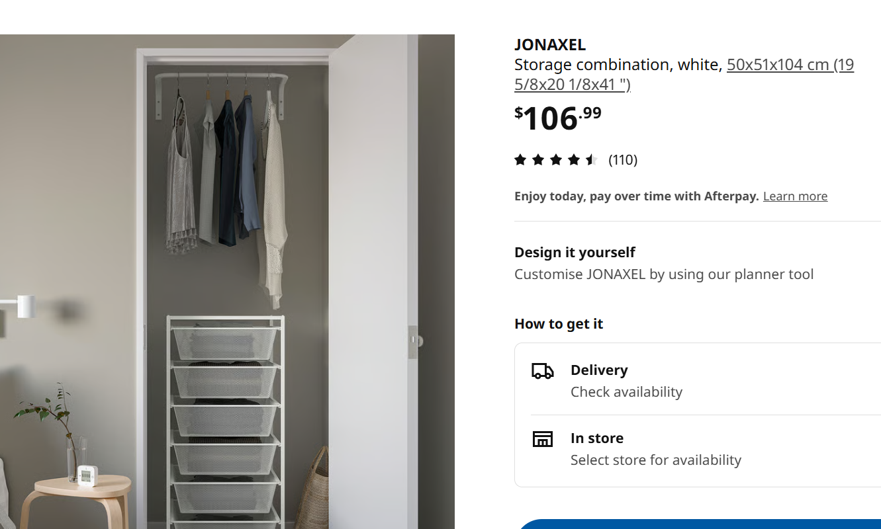This screenshot has height=529, width=881.
Task: Click the How to get it heading
Action: (x=559, y=324)
